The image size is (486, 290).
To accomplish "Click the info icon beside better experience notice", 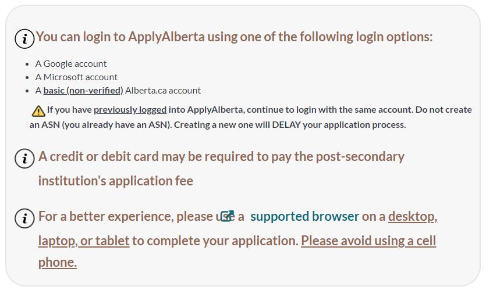I will [x=24, y=218].
